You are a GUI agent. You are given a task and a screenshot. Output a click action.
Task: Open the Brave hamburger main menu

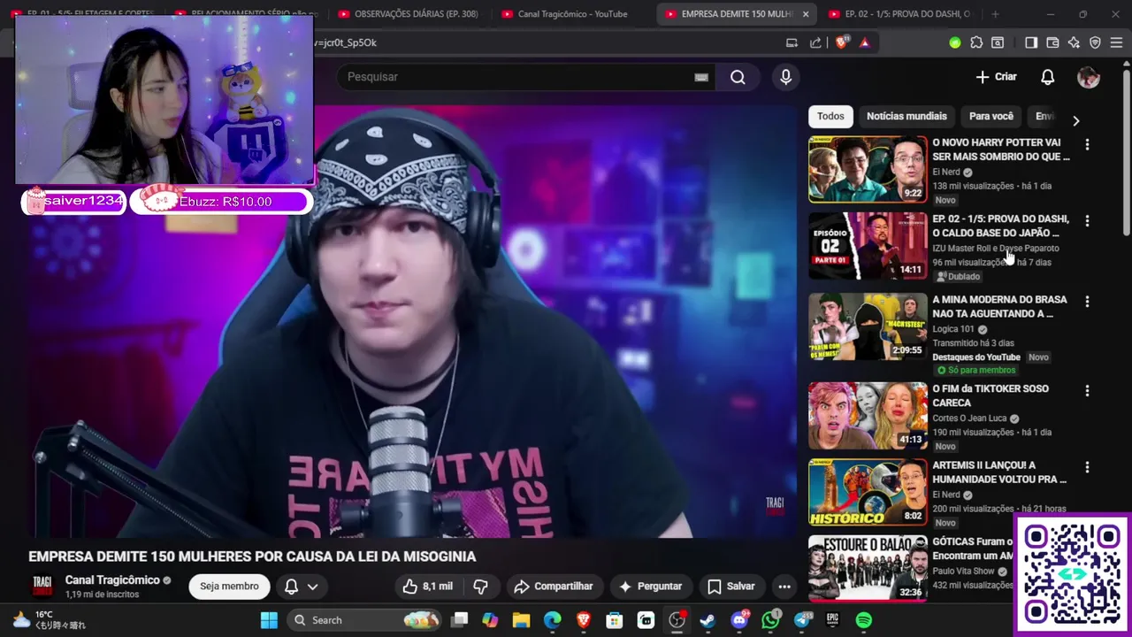[1117, 42]
